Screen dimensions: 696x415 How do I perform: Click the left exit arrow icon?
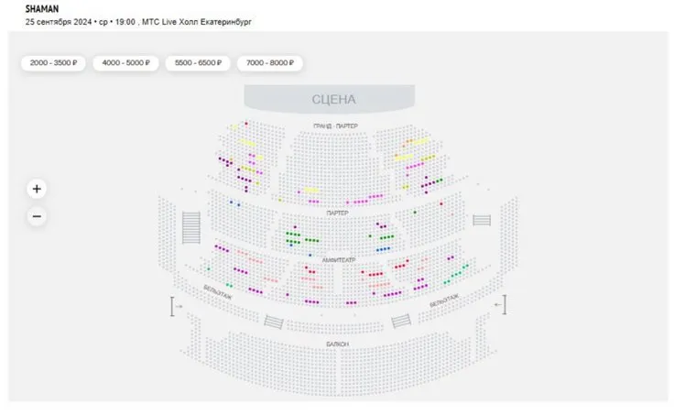pyautogui.click(x=175, y=306)
